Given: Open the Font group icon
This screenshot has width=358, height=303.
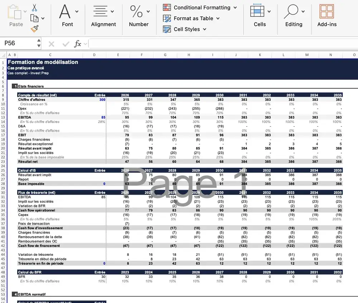Looking at the screenshot, I should (65, 11).
